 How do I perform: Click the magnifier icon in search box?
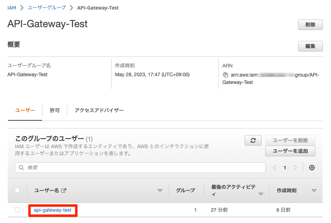point(21,168)
